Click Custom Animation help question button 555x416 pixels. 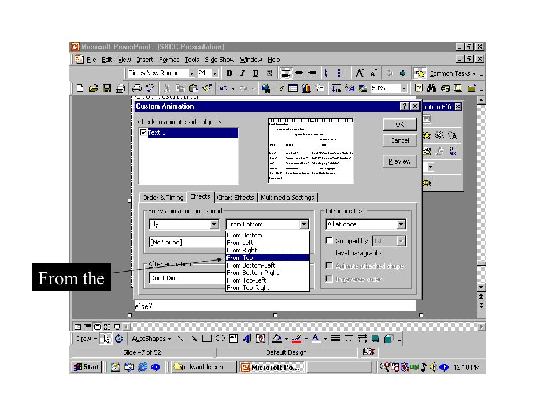[404, 106]
